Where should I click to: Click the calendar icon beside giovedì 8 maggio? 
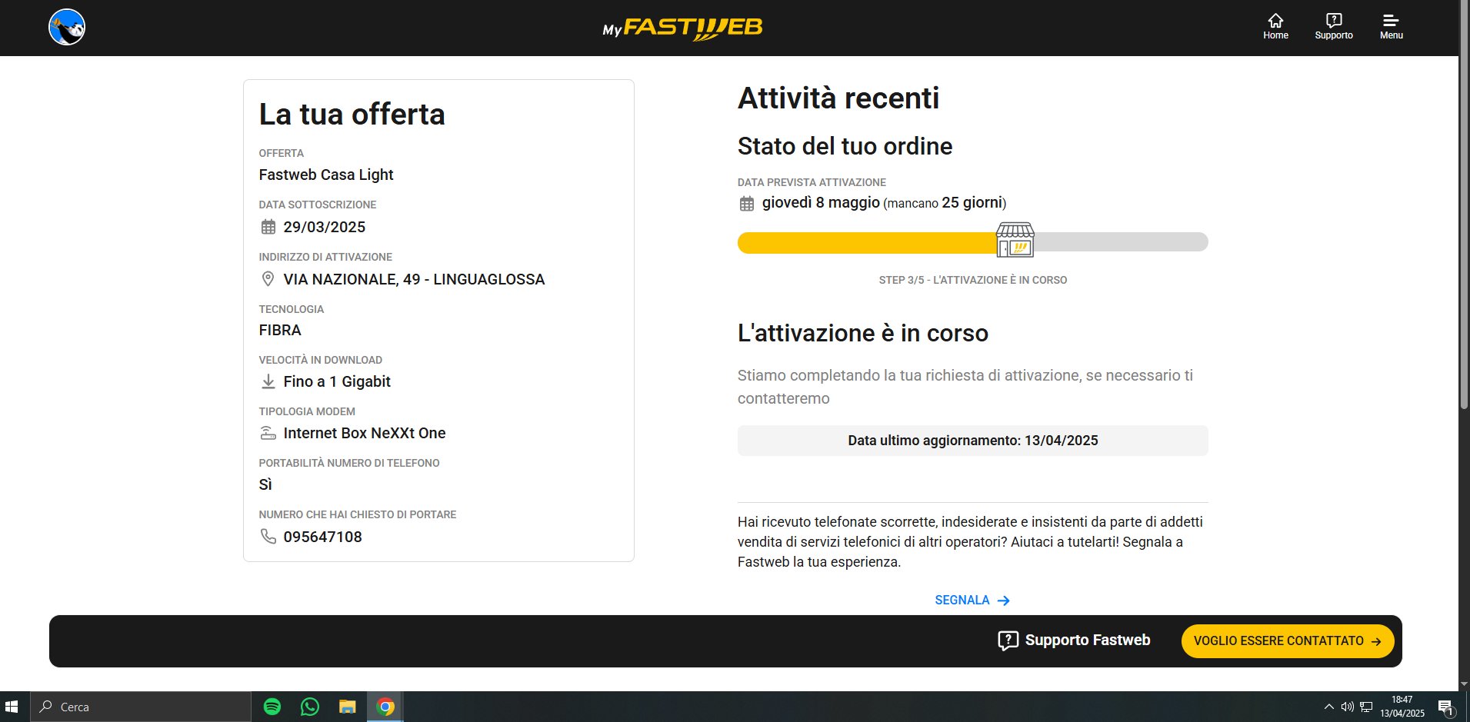[747, 204]
